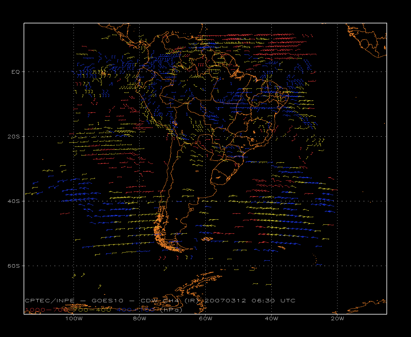Click the CPTEC/INPE caption text
The image size is (411, 337).
[x=50, y=300]
